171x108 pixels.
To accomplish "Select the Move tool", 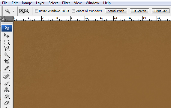I will pyautogui.click(x=7, y=35).
